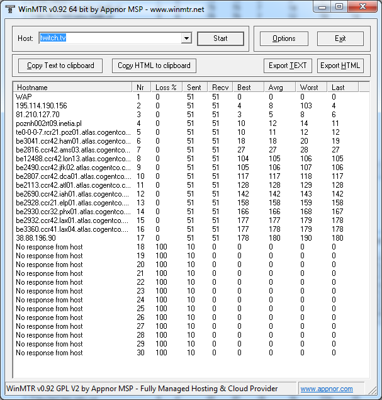
Task: Open the www.appnor.com link
Action: [x=326, y=389]
